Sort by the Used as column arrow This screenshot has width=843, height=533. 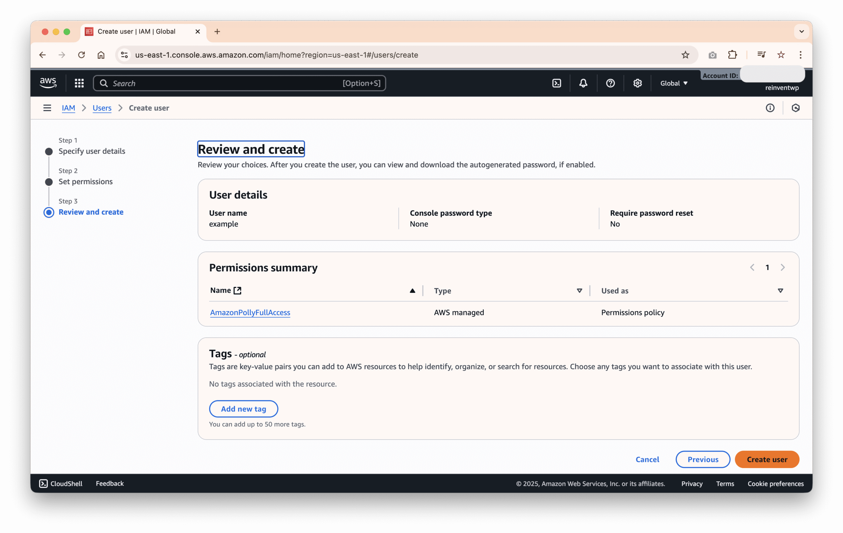[780, 291]
